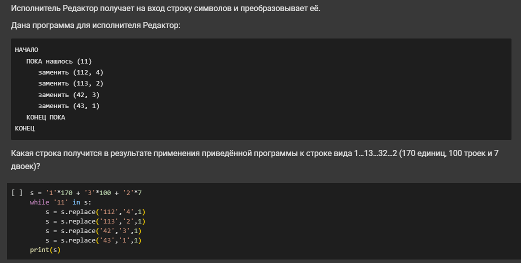
Task: Click the line s = '1'*170 + '3'*100
Action: pyautogui.click(x=86, y=193)
